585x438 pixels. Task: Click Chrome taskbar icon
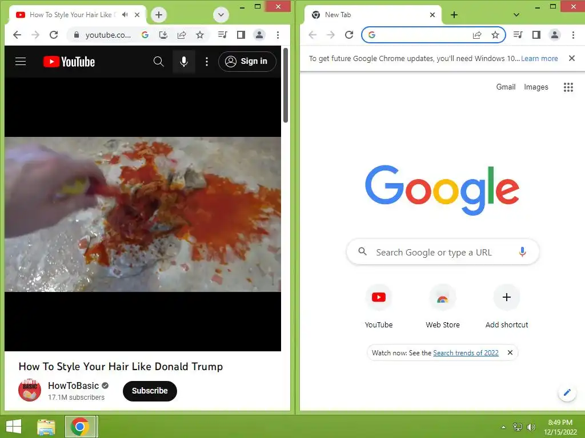81,427
